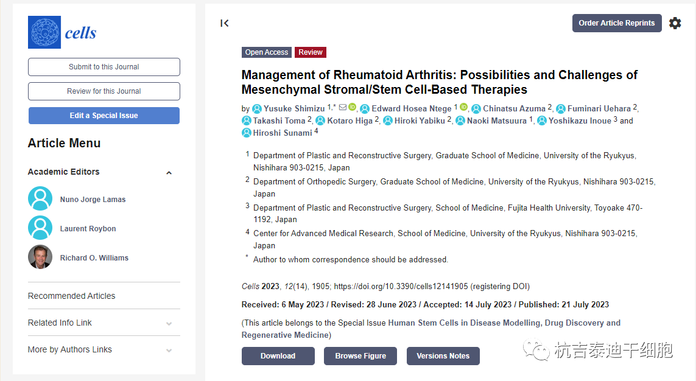Click the profile icon beside Chinatsu Azuma
Viewport: 696px width, 381px height.
[476, 109]
